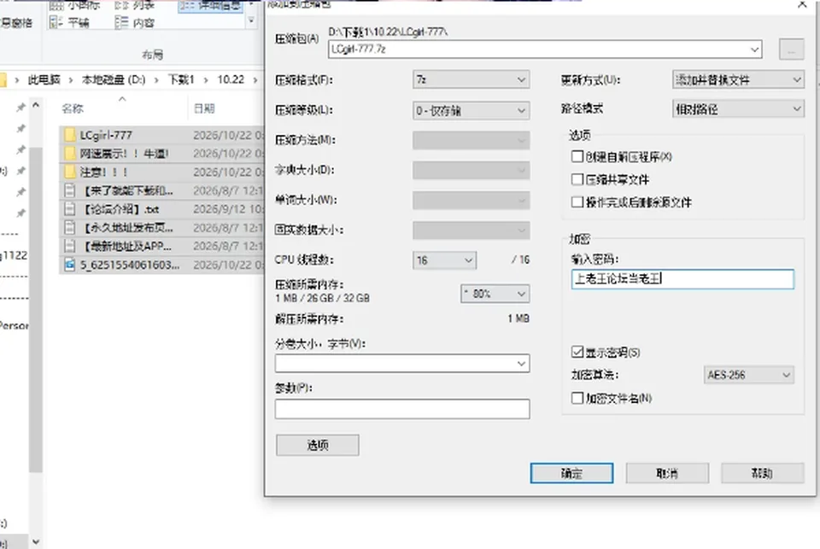Open the 80% memory usage dropdown
Screen dimensions: 820x549
[x=495, y=294]
